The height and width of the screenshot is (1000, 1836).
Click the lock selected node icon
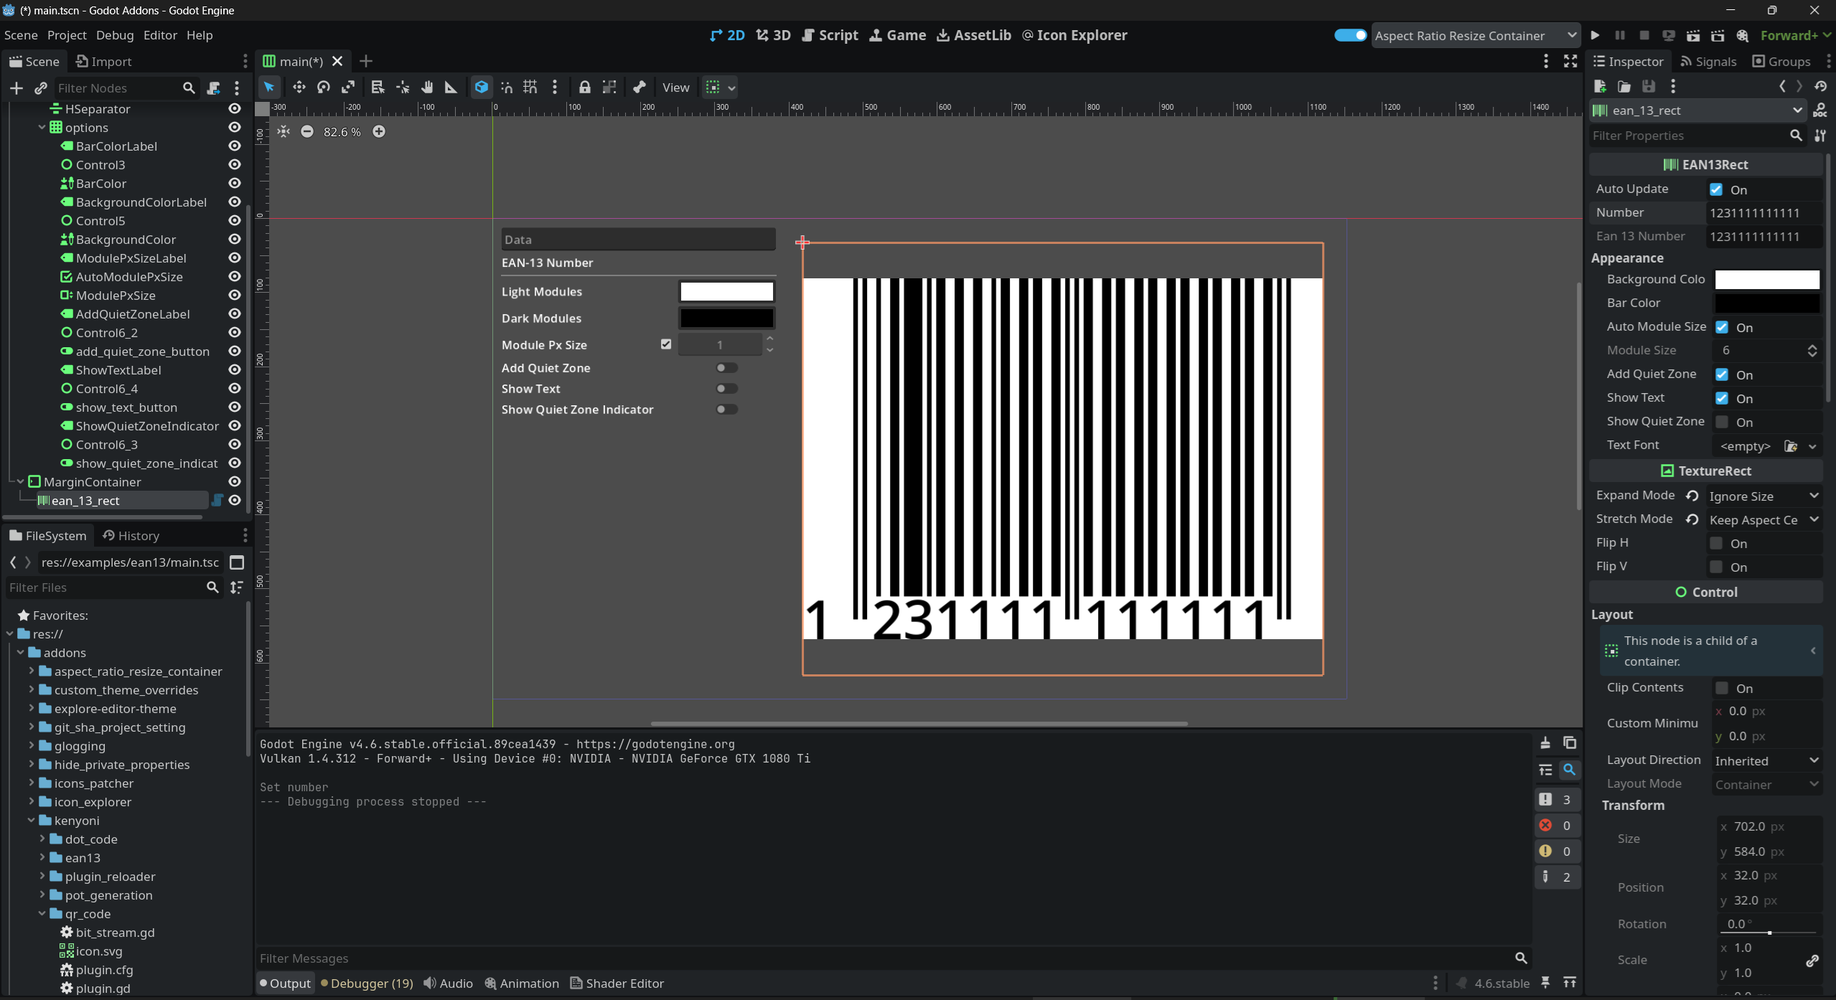click(x=585, y=88)
